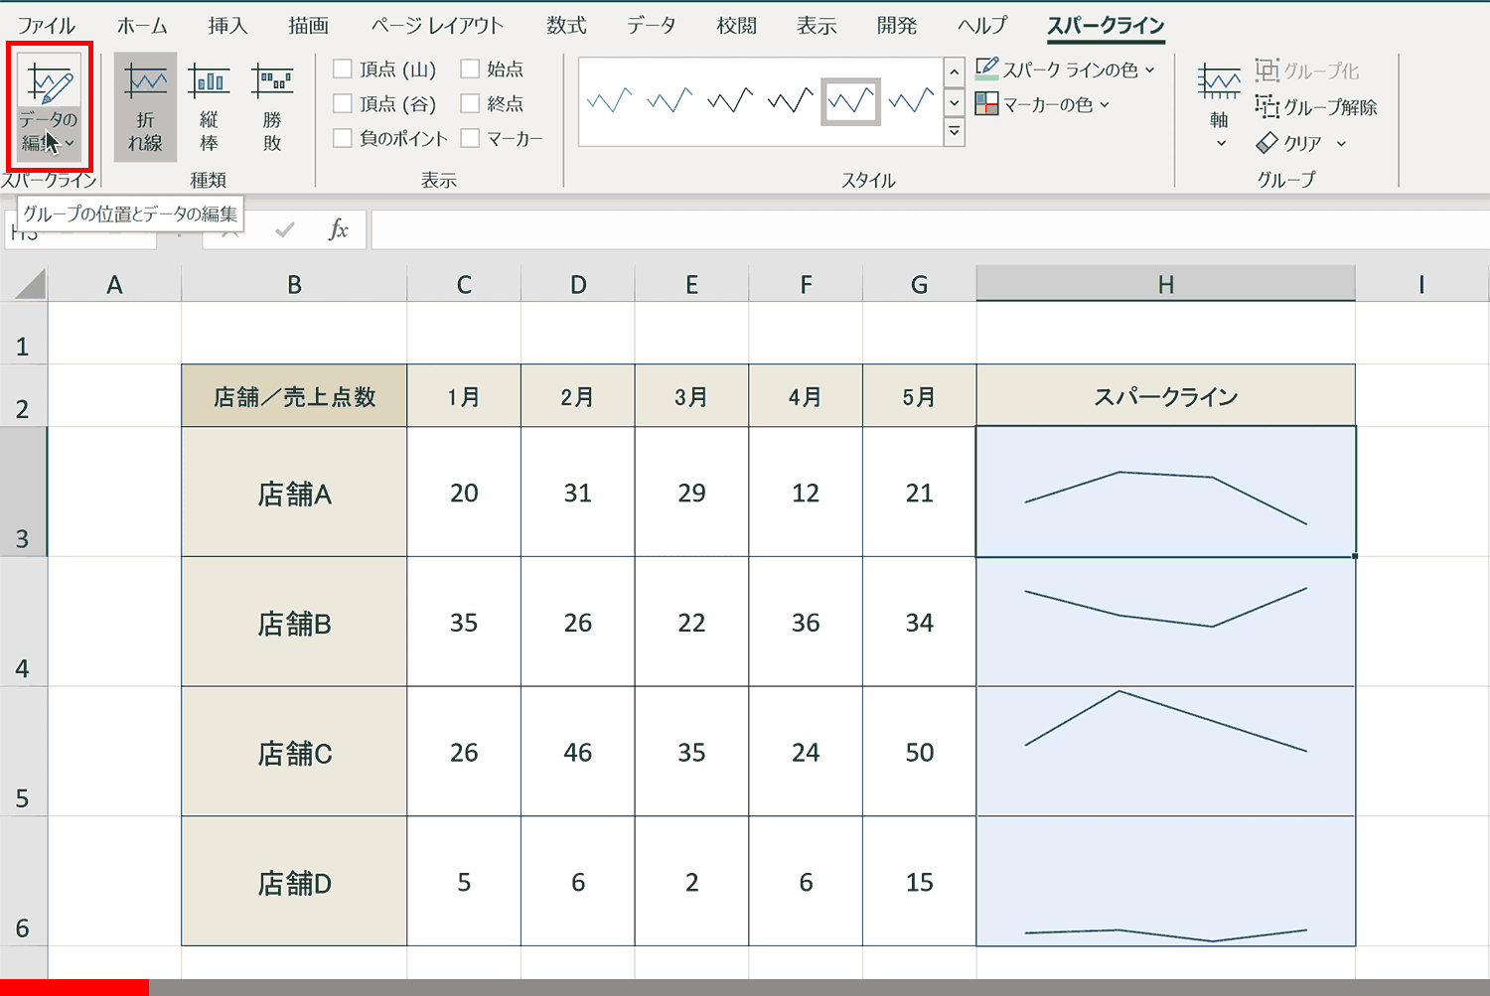Switch to the 校閲 tab

click(x=737, y=26)
